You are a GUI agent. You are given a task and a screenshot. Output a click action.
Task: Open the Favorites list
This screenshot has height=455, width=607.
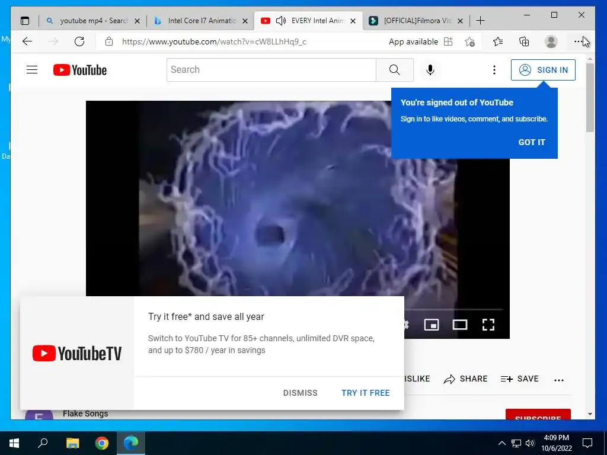click(498, 41)
